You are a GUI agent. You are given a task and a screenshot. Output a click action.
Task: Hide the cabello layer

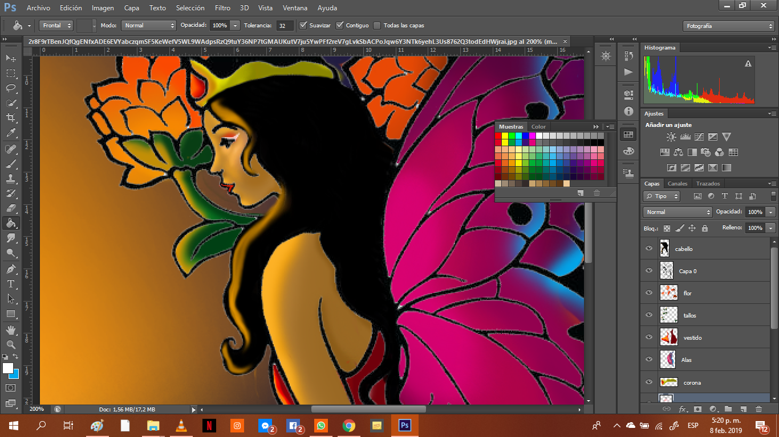pyautogui.click(x=649, y=249)
